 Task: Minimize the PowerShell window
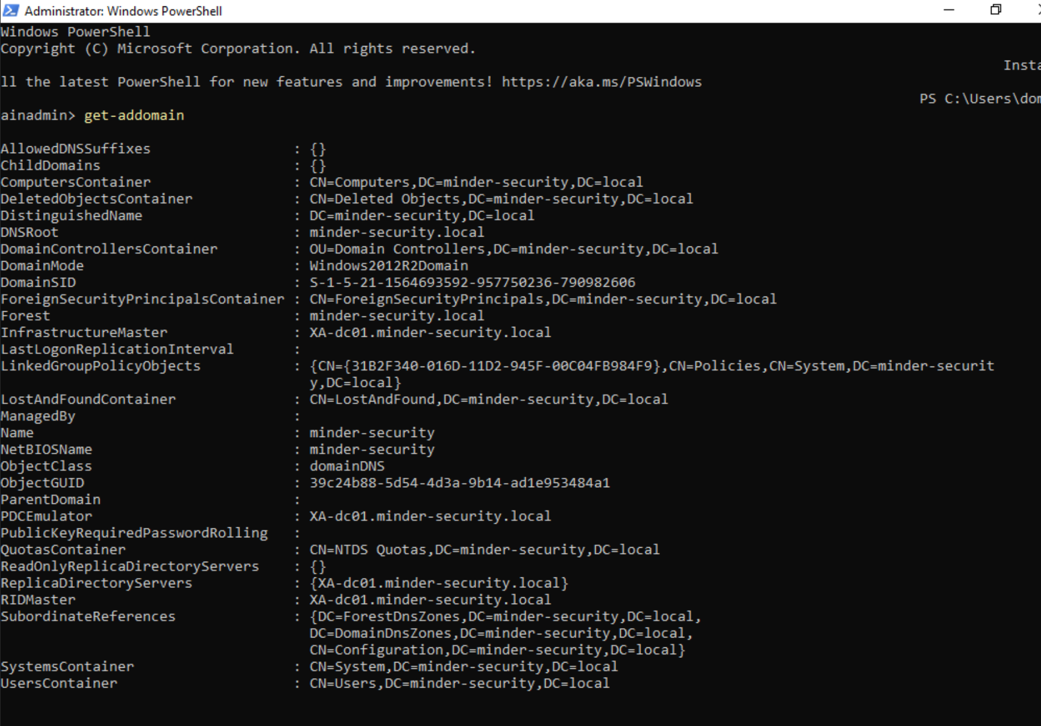click(x=949, y=10)
